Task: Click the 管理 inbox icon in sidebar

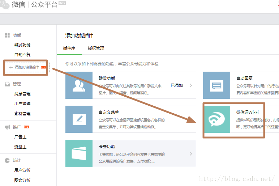Action: 7,84
